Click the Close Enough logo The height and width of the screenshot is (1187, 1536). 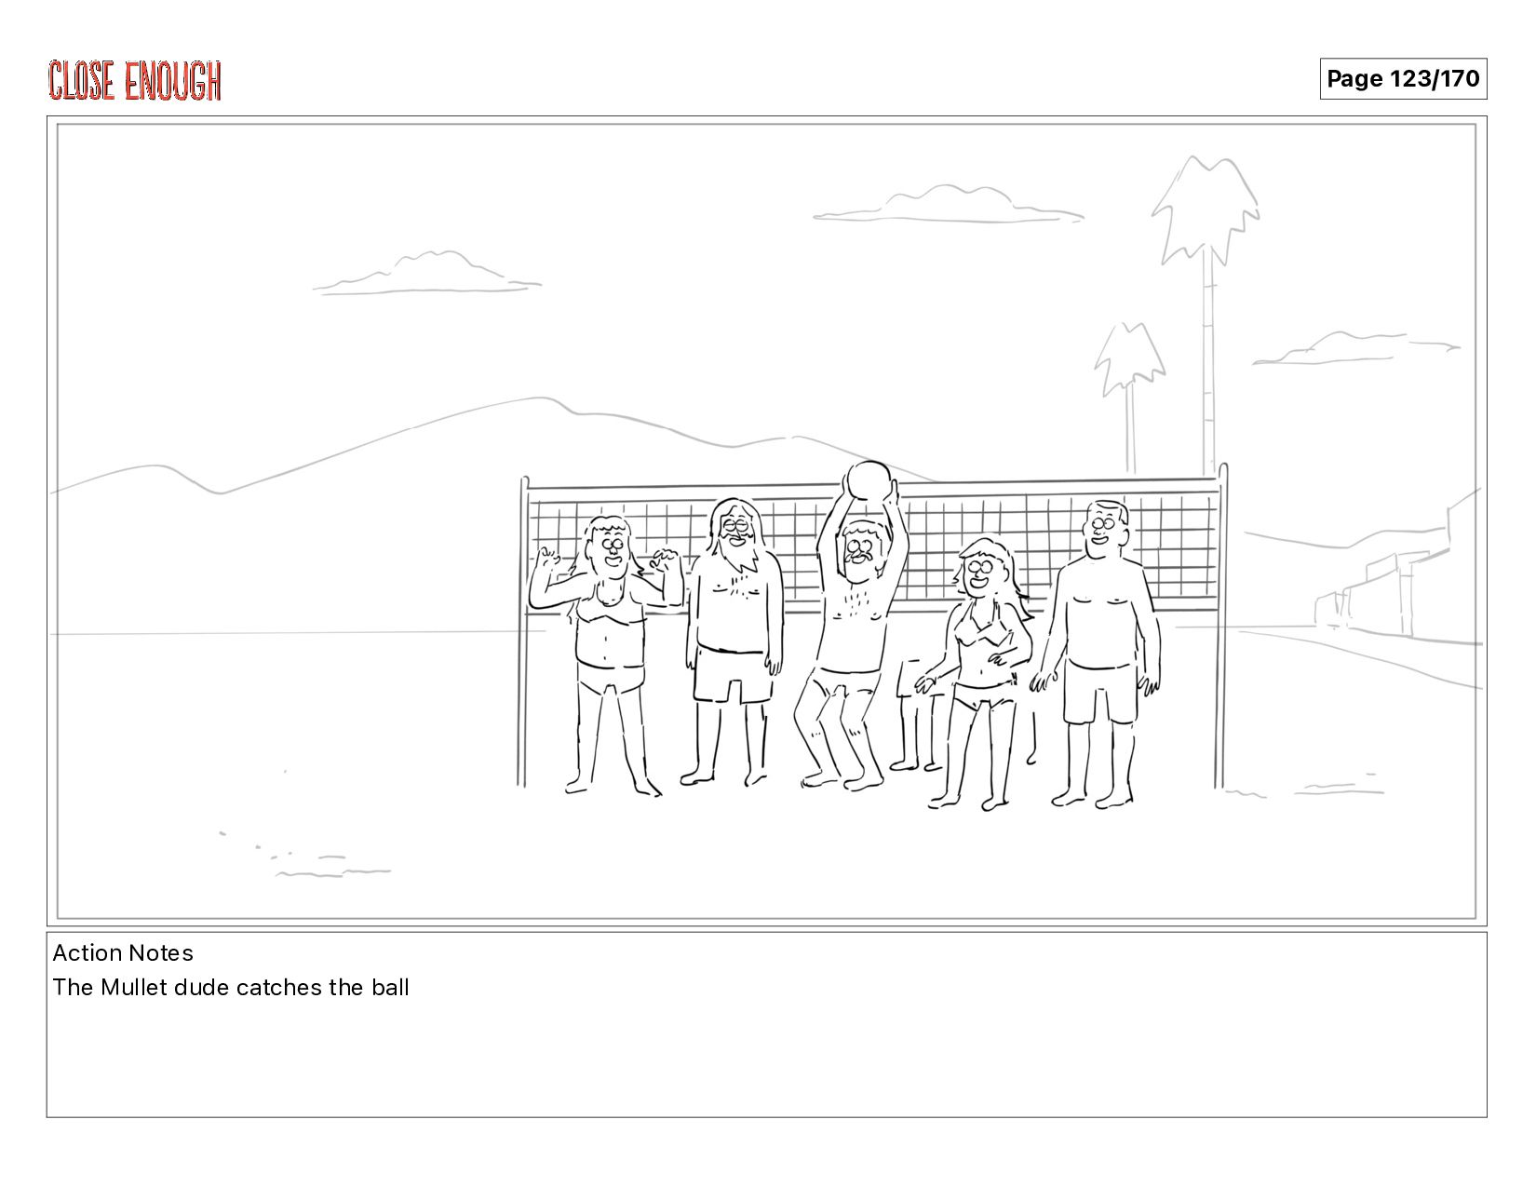[135, 80]
